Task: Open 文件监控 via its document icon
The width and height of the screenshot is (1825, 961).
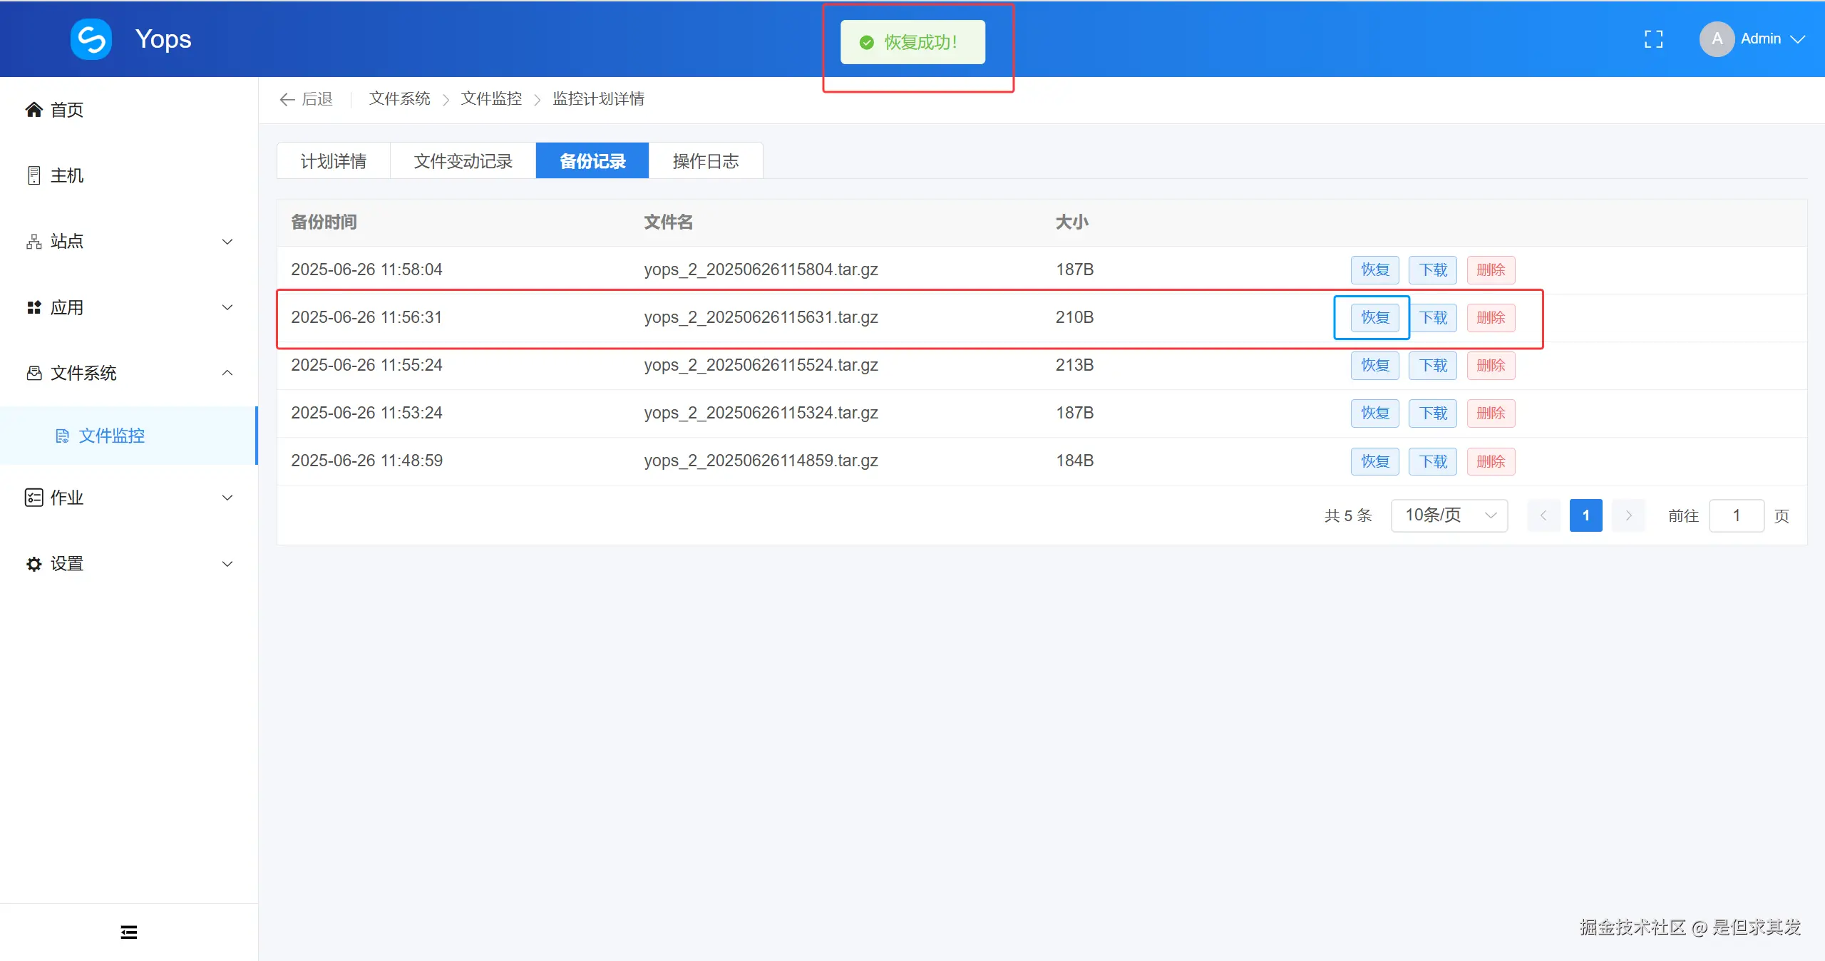Action: click(x=63, y=436)
